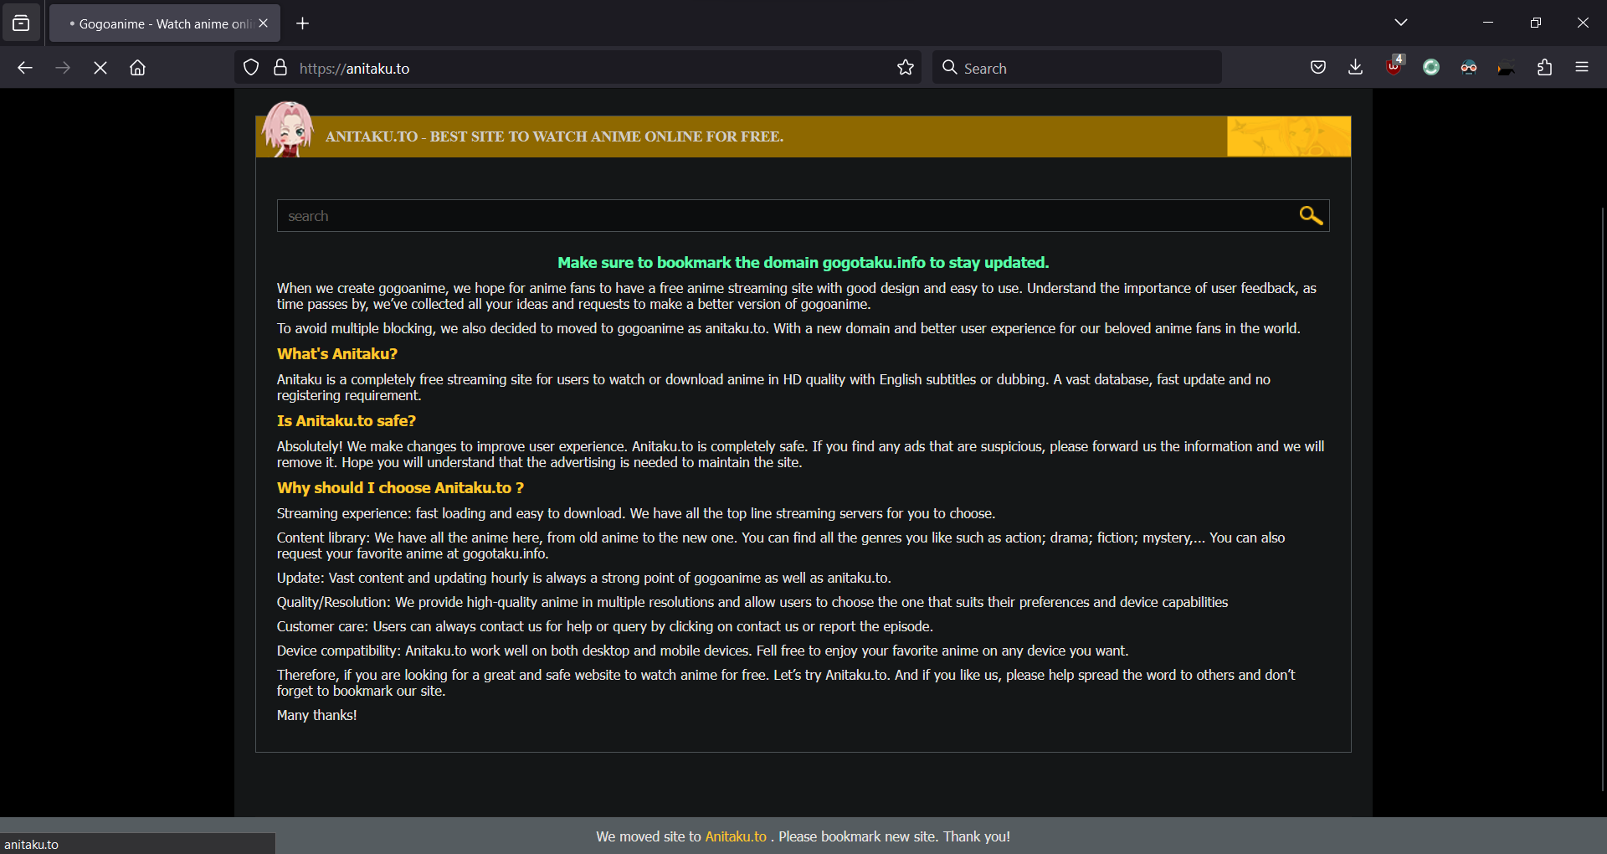This screenshot has width=1607, height=854.
Task: Expand the list all tabs dropdown
Action: click(x=1401, y=23)
